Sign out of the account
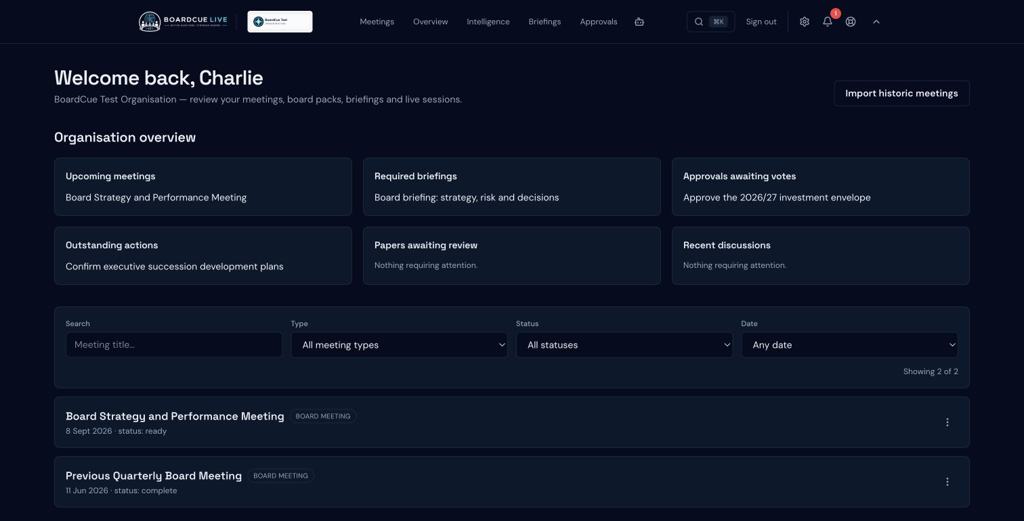The image size is (1024, 521). coord(761,22)
